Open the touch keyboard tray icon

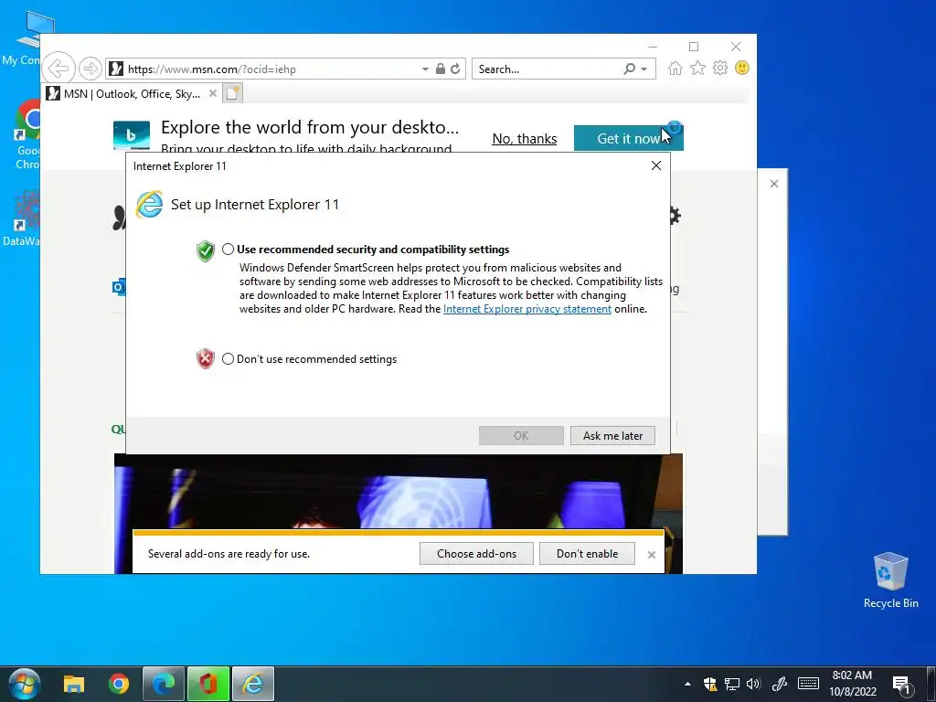point(808,684)
